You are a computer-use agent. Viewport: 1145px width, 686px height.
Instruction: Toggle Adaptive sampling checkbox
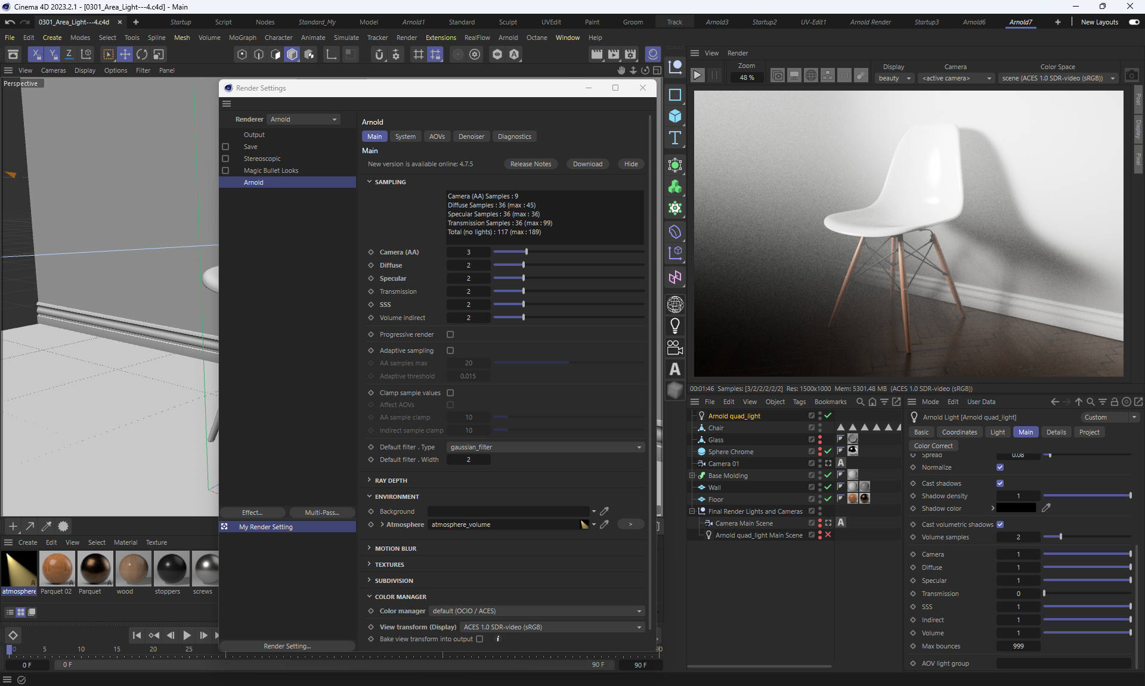click(x=450, y=350)
